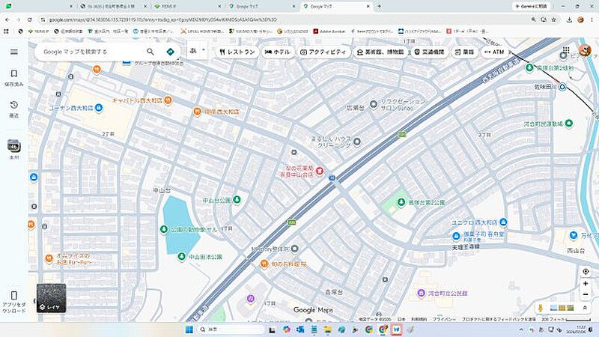This screenshot has width=599, height=337.
Task: Click the オムライスのお店 restaurant pin
Action: pyautogui.click(x=49, y=259)
